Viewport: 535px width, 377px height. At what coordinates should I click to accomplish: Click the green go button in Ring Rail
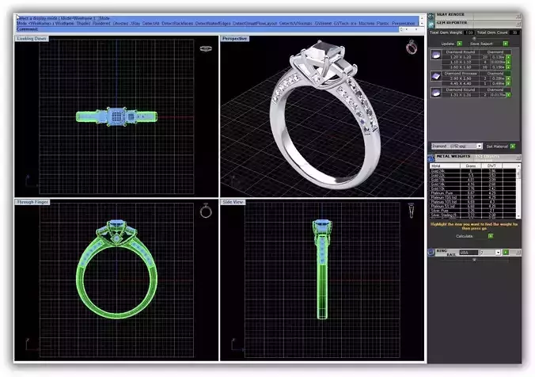tap(506, 253)
